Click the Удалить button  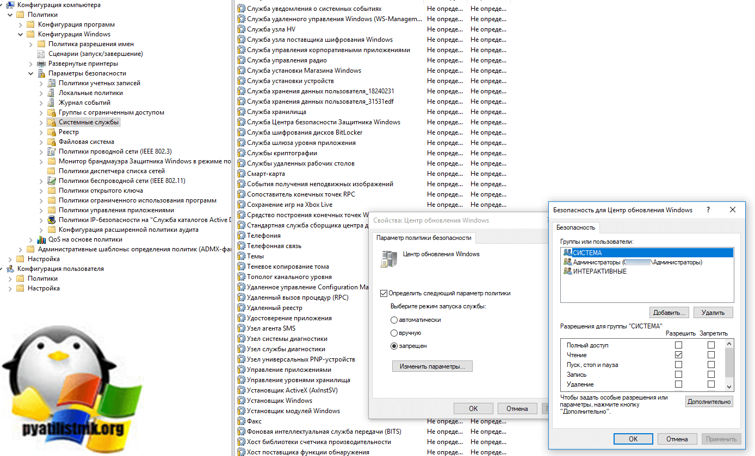[x=713, y=313]
